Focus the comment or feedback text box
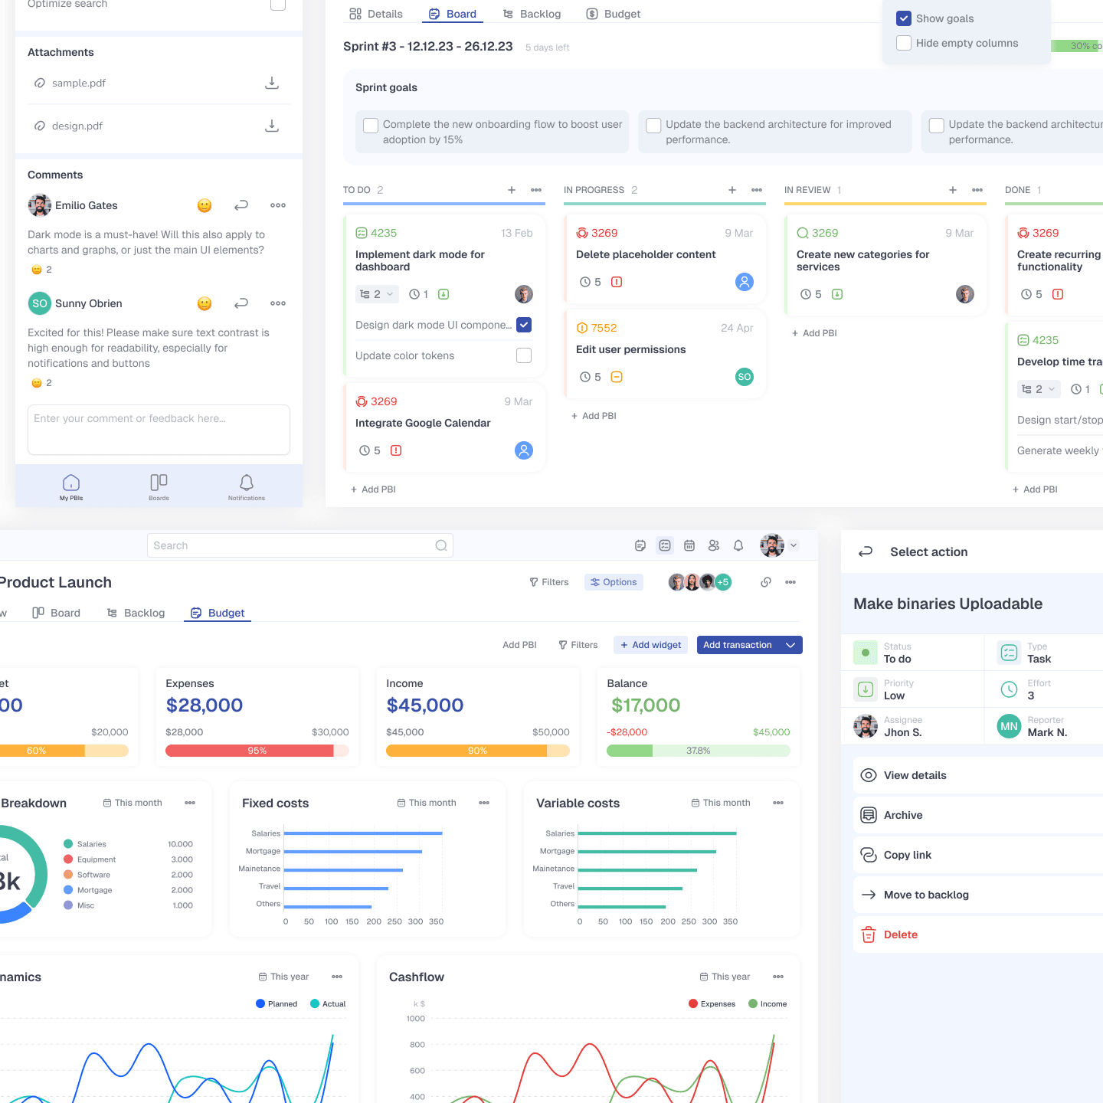The height and width of the screenshot is (1103, 1103). 159,430
